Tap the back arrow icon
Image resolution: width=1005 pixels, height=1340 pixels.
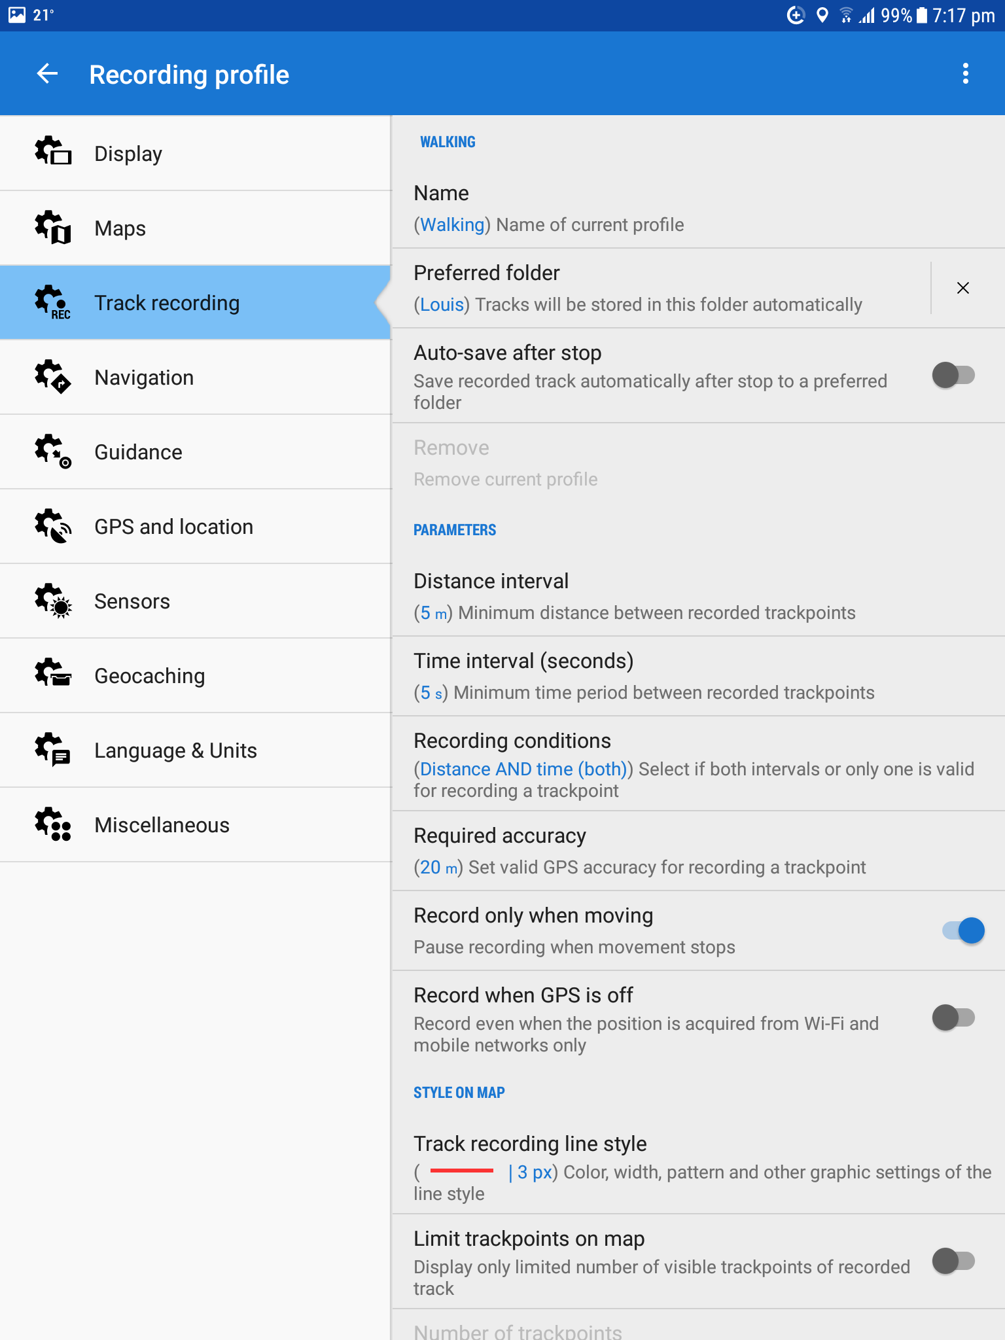pyautogui.click(x=47, y=74)
